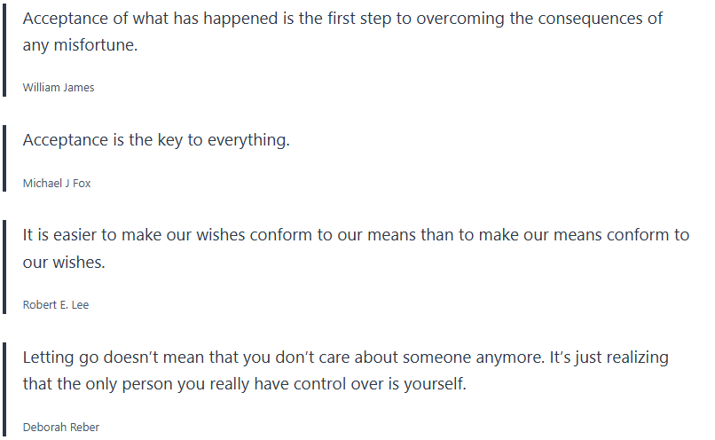Click the word "easier" in Lee quote
This screenshot has height=440, width=715.
click(x=74, y=235)
